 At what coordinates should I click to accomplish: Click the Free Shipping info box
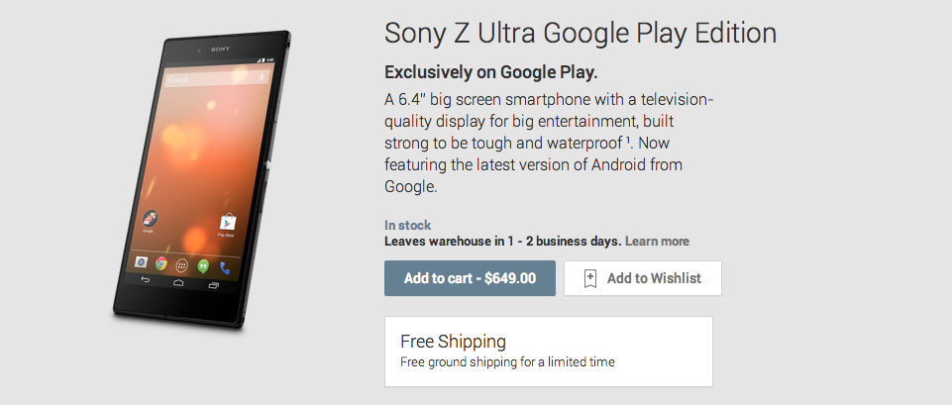[x=548, y=351]
